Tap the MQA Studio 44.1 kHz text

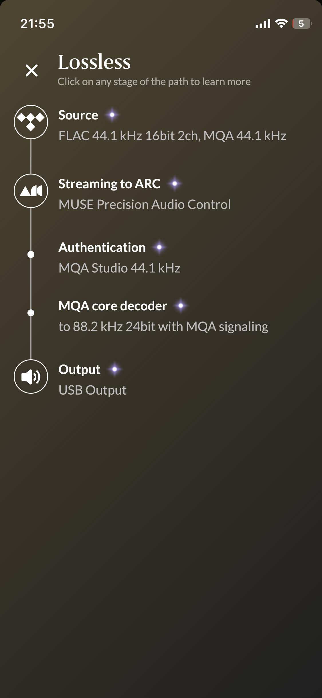(x=119, y=268)
